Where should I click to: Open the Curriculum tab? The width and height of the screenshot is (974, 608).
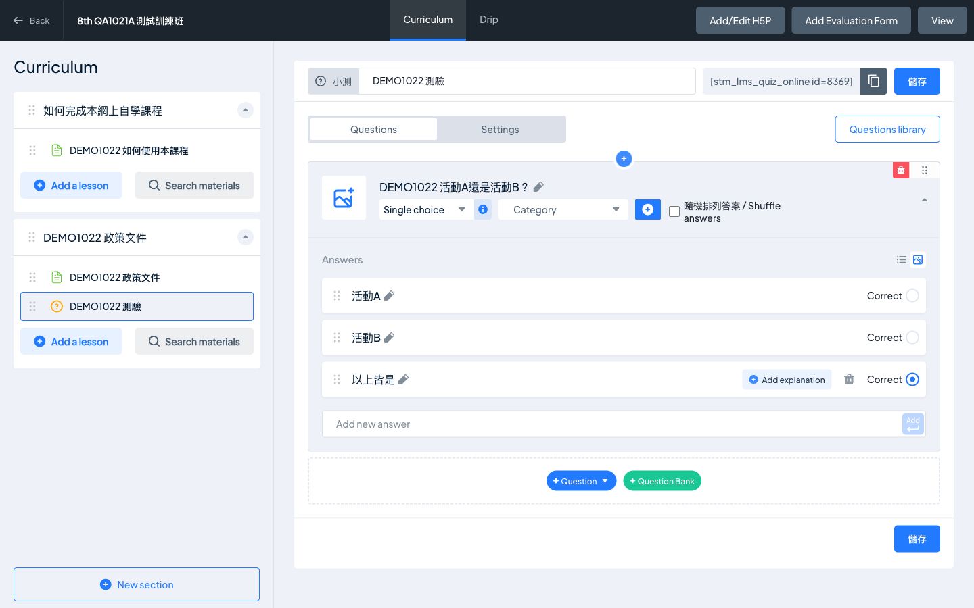click(427, 20)
